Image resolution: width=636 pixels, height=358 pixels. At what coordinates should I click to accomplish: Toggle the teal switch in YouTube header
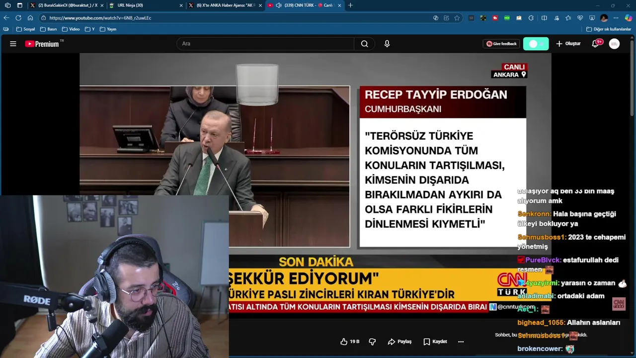pyautogui.click(x=536, y=44)
